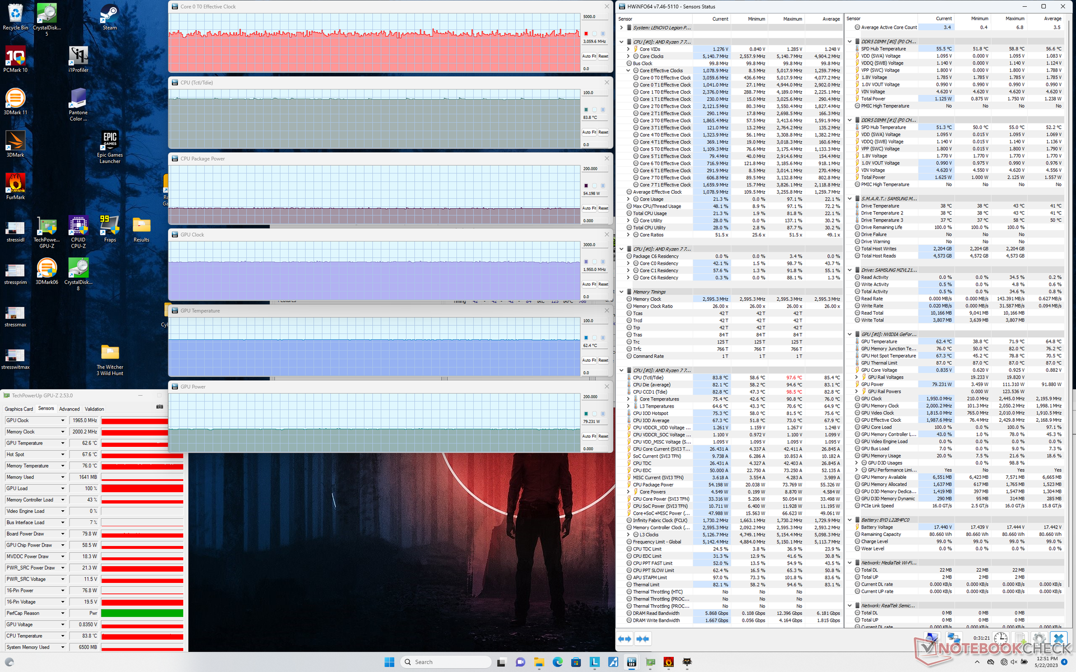This screenshot has width=1076, height=672.
Task: Switch to Graphics Card tab in GPU-Z
Action: pos(19,409)
